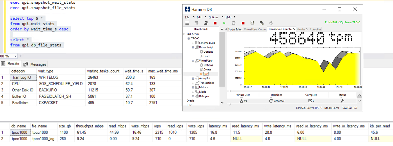Image resolution: width=393 pixels, height=146 pixels.
Task: Click the benchmark tree scroll-up arrow
Action: point(222,29)
